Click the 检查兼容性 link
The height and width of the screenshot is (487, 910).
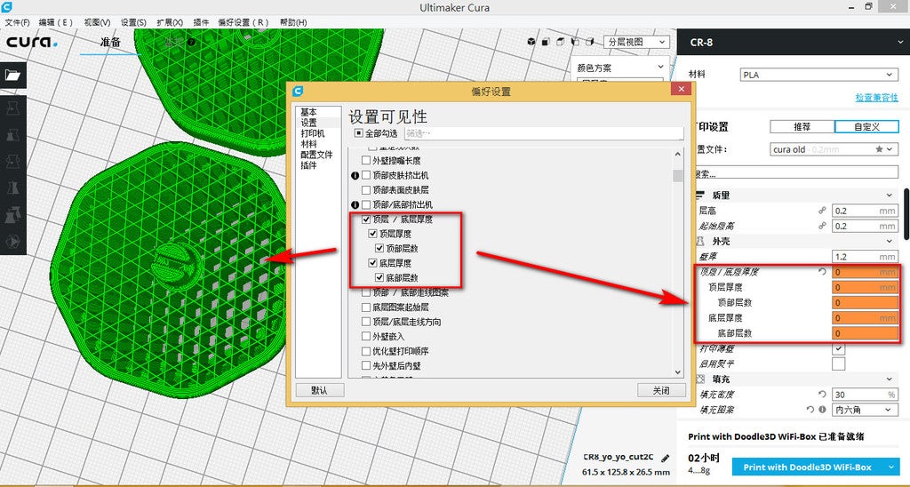pos(876,98)
